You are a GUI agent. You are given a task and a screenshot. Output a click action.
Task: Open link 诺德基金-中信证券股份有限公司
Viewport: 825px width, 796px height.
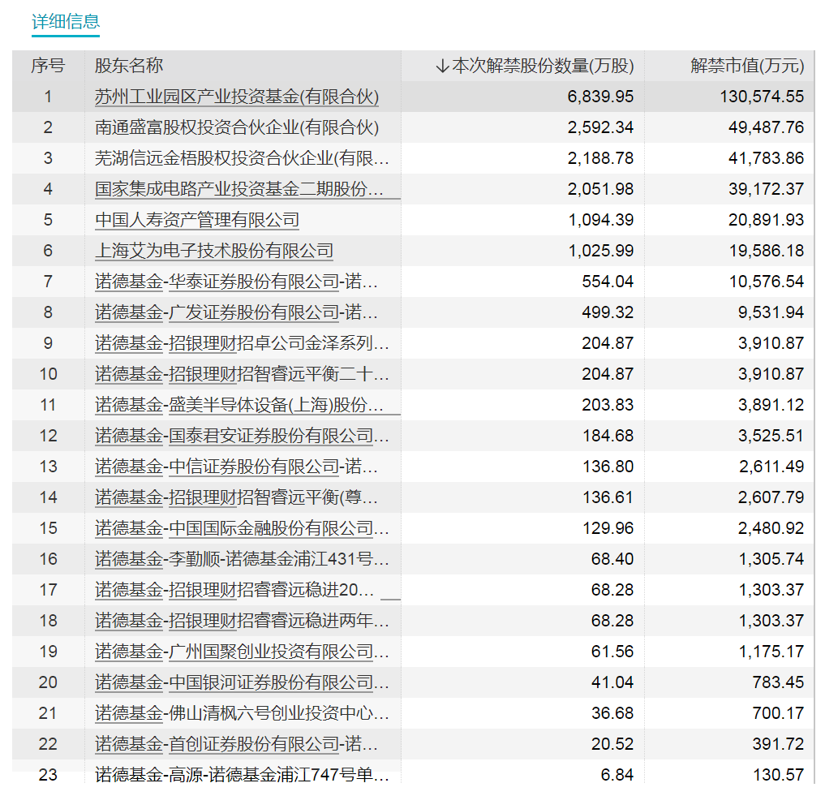(x=236, y=467)
